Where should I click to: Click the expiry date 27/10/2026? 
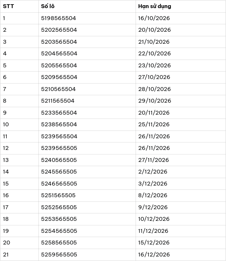154,77
